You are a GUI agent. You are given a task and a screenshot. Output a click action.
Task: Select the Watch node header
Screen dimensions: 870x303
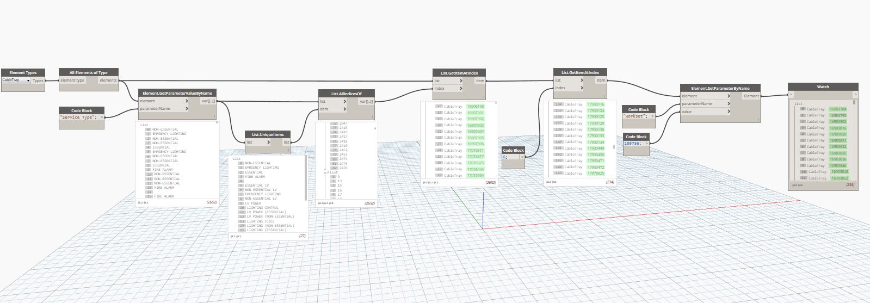click(823, 86)
